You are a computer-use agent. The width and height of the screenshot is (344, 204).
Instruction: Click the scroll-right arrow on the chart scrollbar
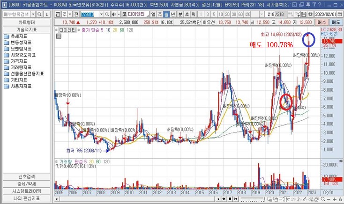(218, 199)
